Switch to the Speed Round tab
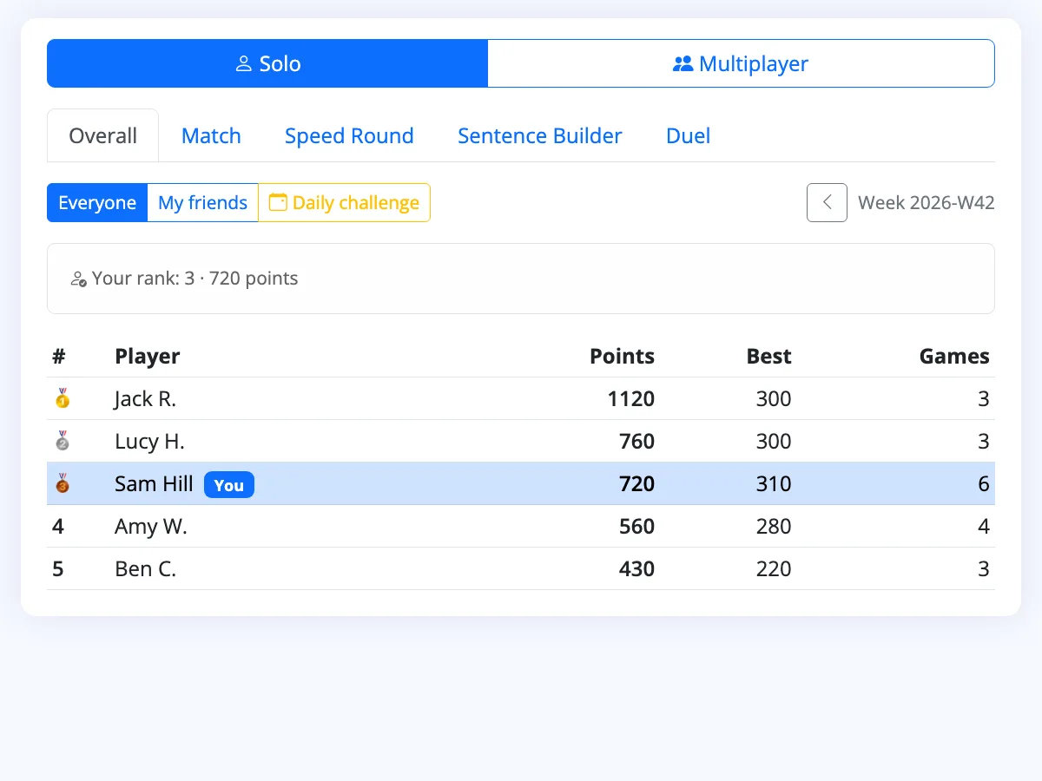This screenshot has height=781, width=1042. [x=349, y=136]
